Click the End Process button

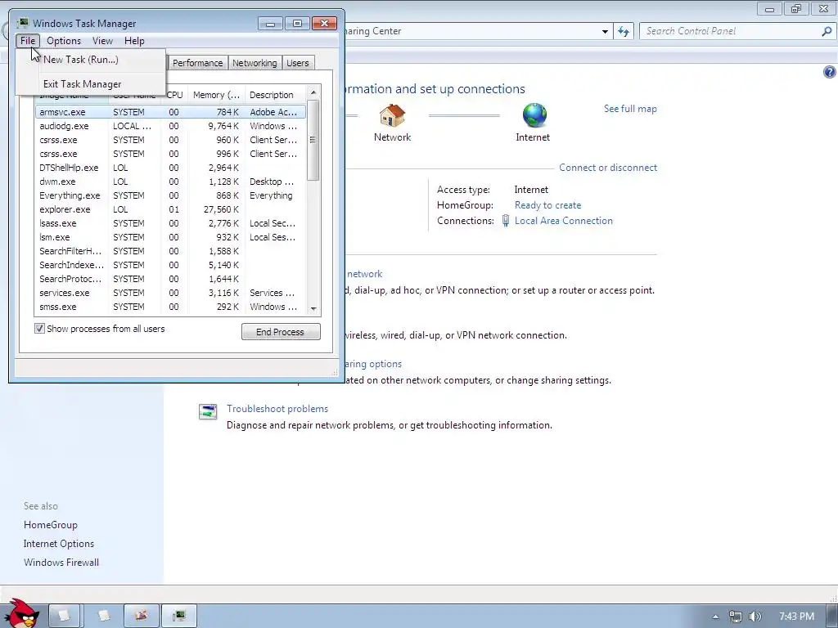point(281,332)
